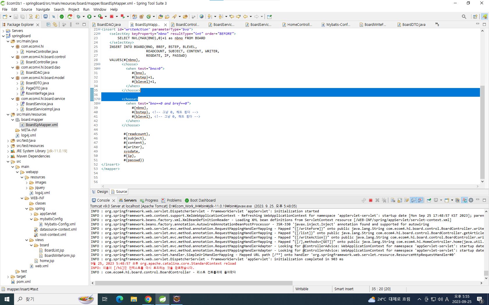The height and width of the screenshot is (305, 489).
Task: Open Microsoft Edge from taskbar
Action: coord(119,299)
